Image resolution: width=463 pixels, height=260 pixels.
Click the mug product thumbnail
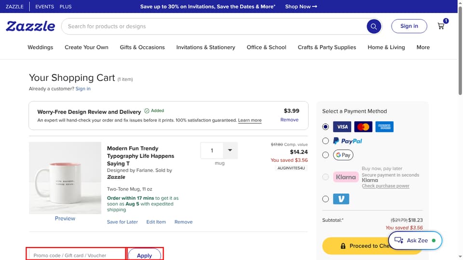[65, 178]
